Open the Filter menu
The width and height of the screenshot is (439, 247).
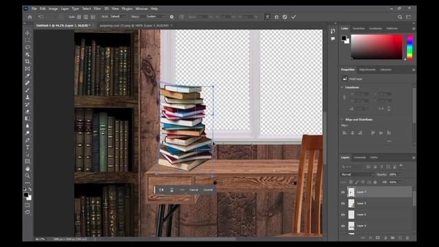pos(97,9)
